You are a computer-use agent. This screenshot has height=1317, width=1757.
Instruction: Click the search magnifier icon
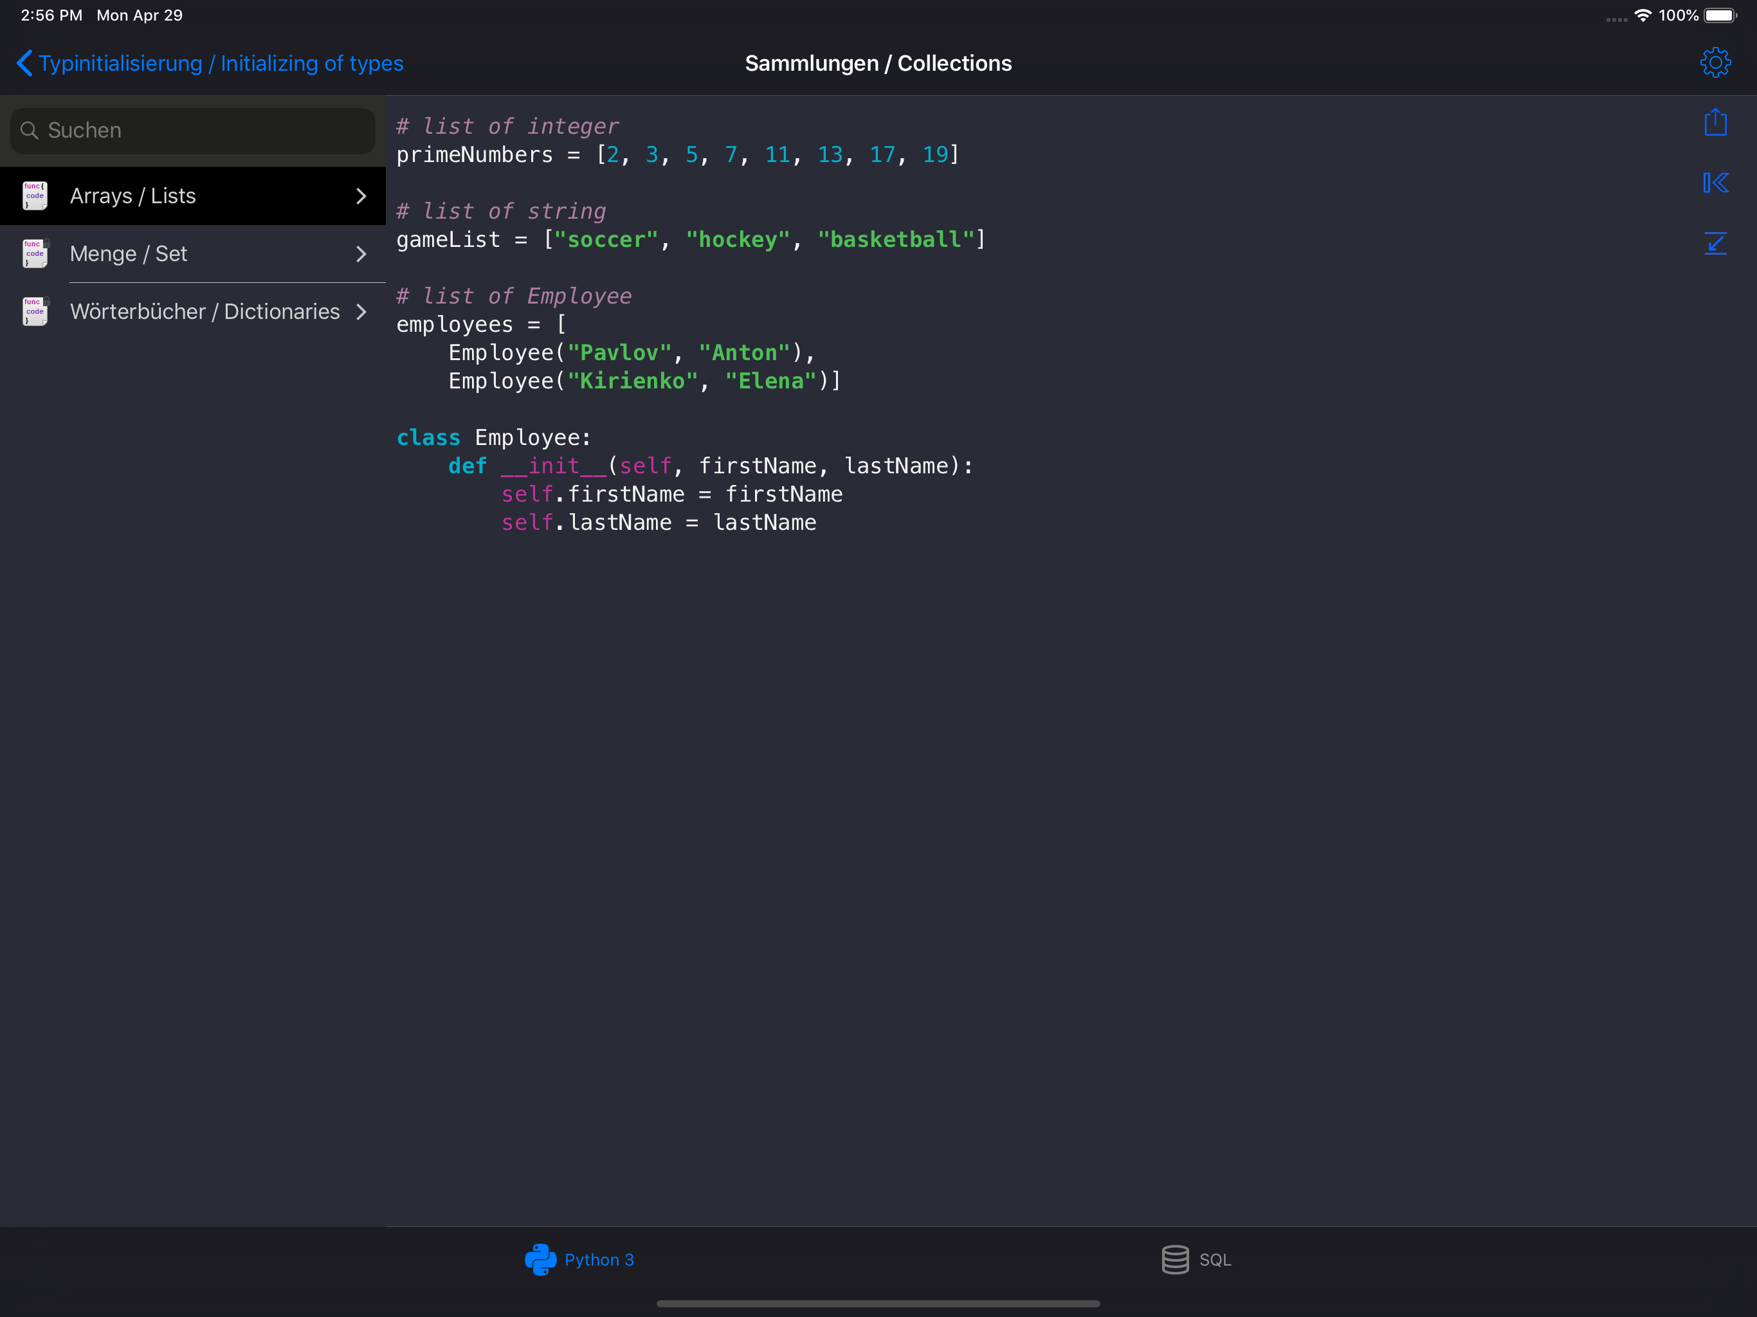point(30,131)
